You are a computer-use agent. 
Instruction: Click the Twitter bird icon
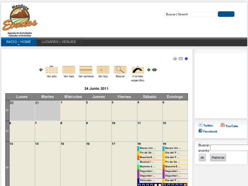(200, 125)
